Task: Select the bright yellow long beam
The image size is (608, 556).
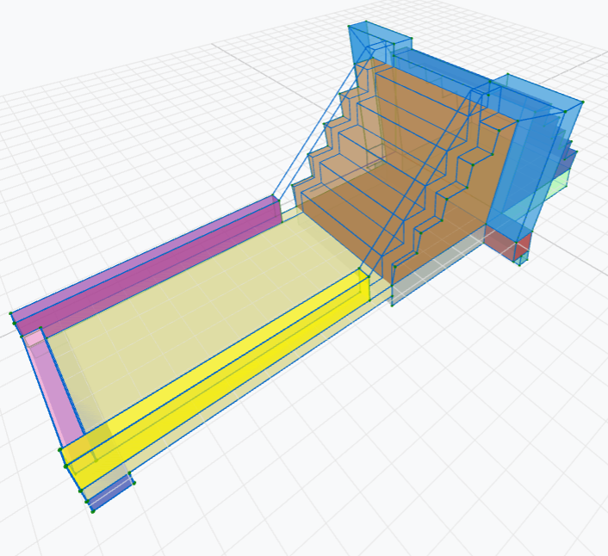Action: coord(217,378)
